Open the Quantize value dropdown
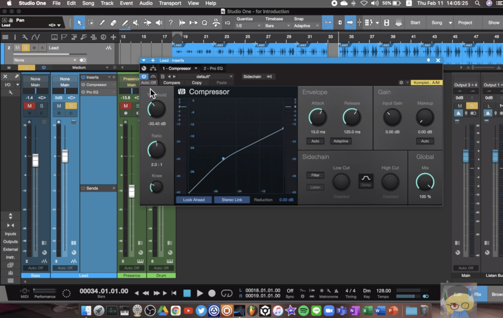503x318 pixels. (248, 26)
